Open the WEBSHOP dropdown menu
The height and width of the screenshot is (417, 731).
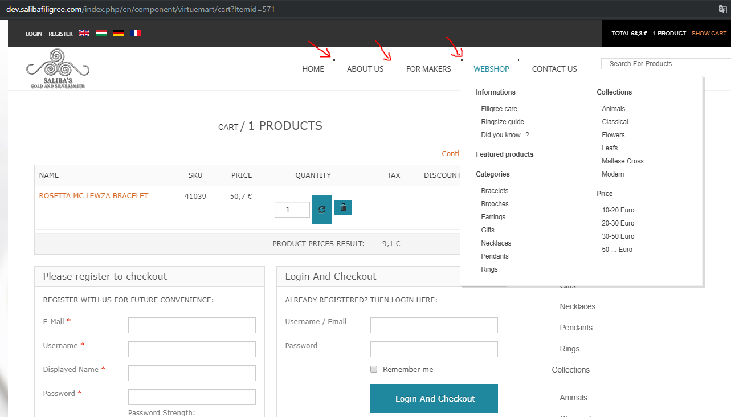point(491,69)
